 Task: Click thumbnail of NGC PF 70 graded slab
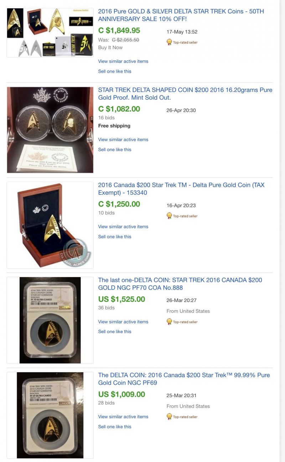50,320
